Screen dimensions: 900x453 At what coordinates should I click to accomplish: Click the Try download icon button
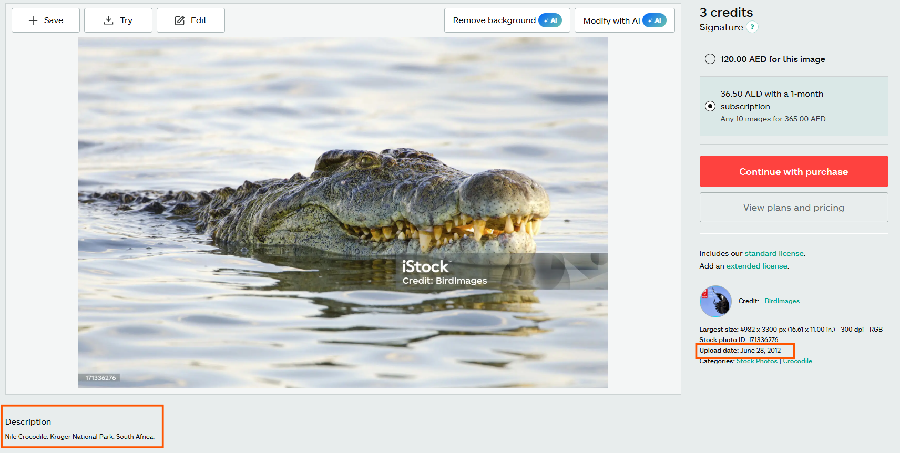pyautogui.click(x=118, y=20)
